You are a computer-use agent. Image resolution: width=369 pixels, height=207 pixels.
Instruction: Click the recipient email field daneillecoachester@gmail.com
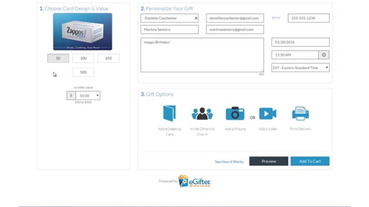[x=235, y=18]
